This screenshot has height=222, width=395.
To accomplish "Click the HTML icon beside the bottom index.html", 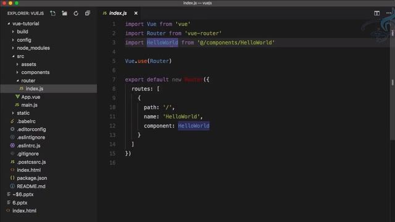I will (x=8, y=211).
